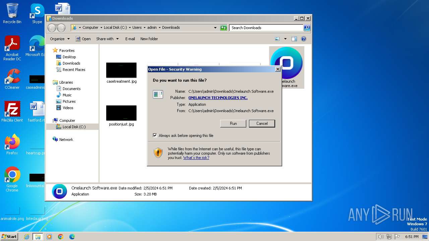Screen dimensions: 429x241
Task: Click the Forward navigation button
Action: pos(61,28)
